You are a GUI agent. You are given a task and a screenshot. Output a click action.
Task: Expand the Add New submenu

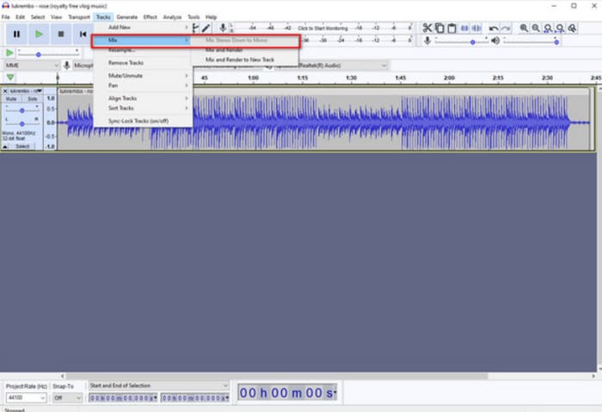coord(143,28)
